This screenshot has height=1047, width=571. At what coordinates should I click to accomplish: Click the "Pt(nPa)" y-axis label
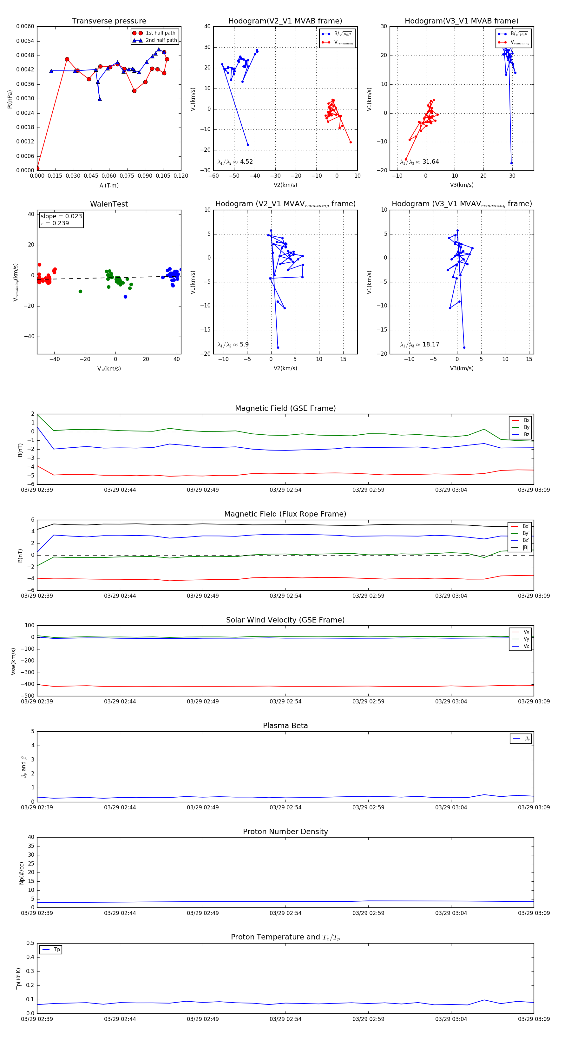pyautogui.click(x=10, y=99)
